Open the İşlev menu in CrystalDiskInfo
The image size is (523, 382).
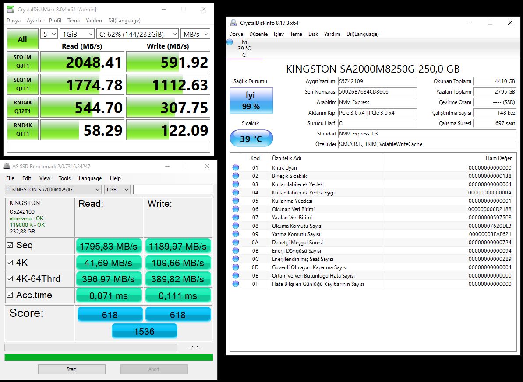pyautogui.click(x=278, y=34)
